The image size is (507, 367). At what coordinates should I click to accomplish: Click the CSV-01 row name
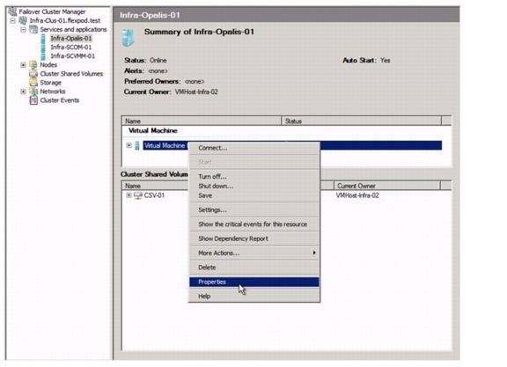pyautogui.click(x=154, y=195)
